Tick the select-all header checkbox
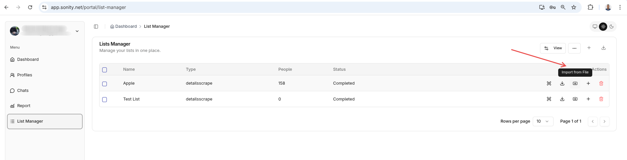This screenshot has width=627, height=160. (104, 70)
